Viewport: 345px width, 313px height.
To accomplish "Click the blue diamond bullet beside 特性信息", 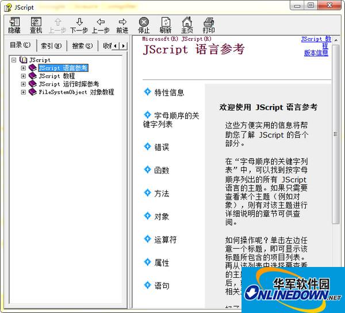I will pos(147,92).
